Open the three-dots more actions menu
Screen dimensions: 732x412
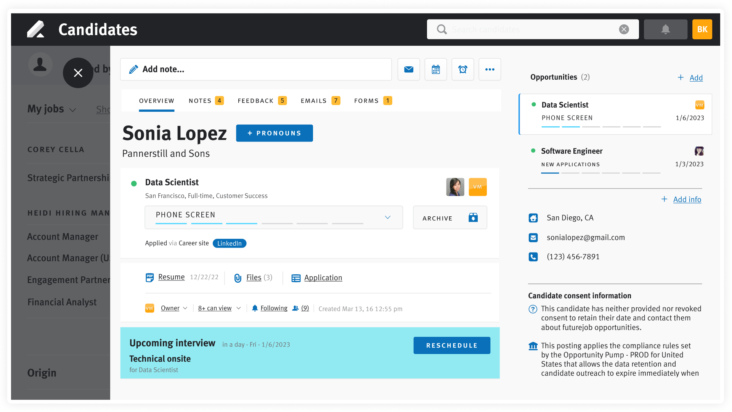(x=490, y=69)
